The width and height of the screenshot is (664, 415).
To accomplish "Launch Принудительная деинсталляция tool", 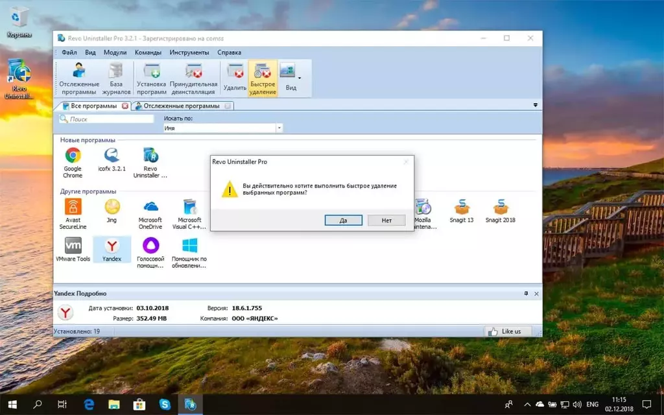I will [x=193, y=78].
